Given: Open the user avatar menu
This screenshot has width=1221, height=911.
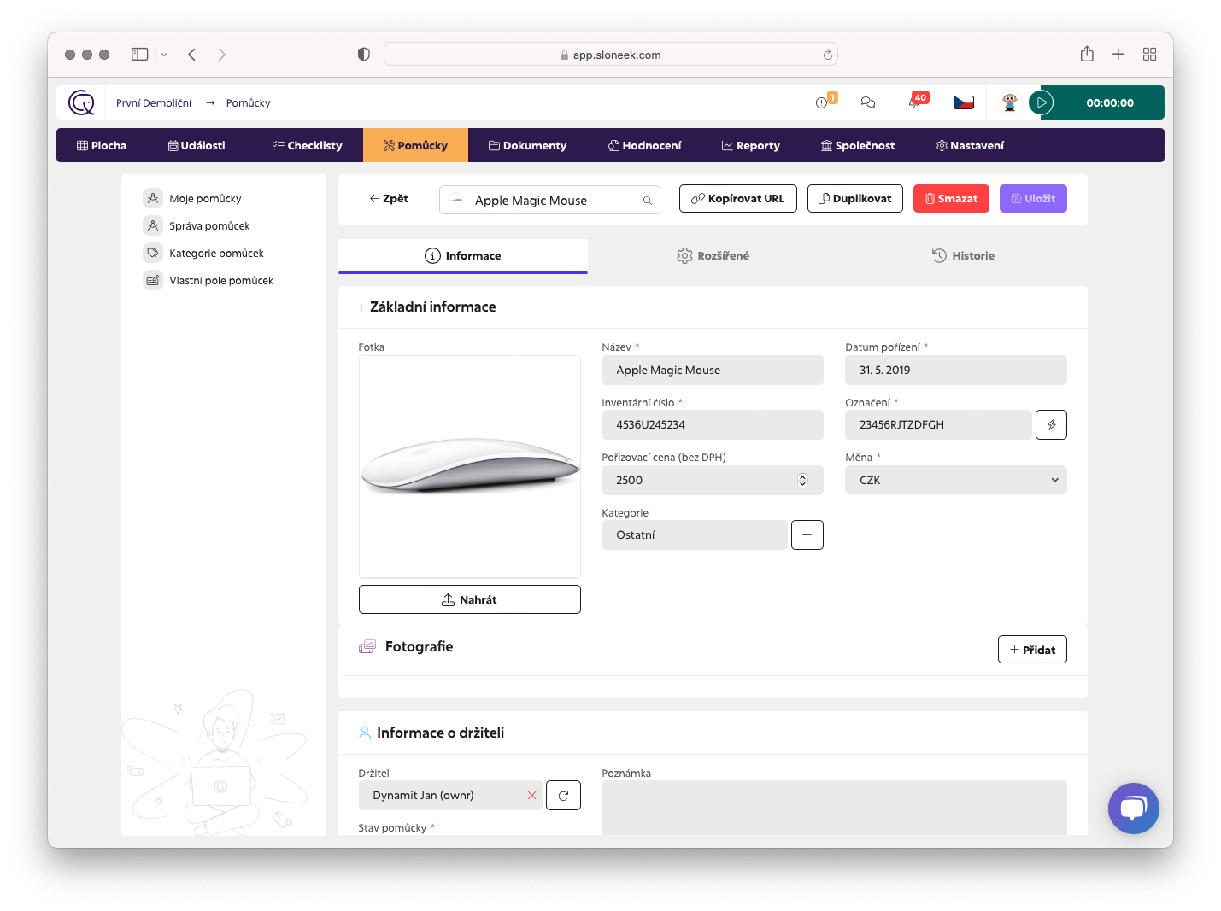Looking at the screenshot, I should click(1010, 102).
